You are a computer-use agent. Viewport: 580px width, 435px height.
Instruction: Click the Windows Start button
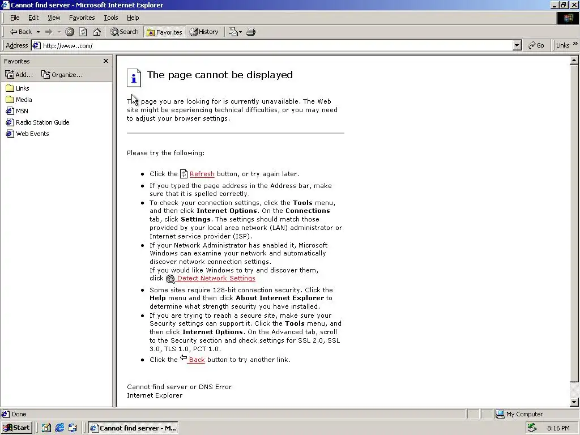16,428
